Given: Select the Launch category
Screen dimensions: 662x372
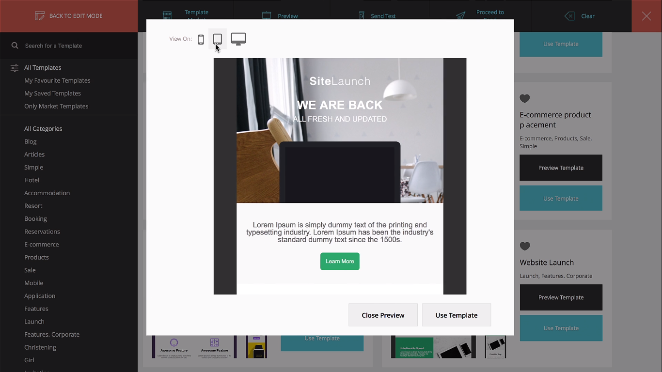Looking at the screenshot, I should point(34,322).
